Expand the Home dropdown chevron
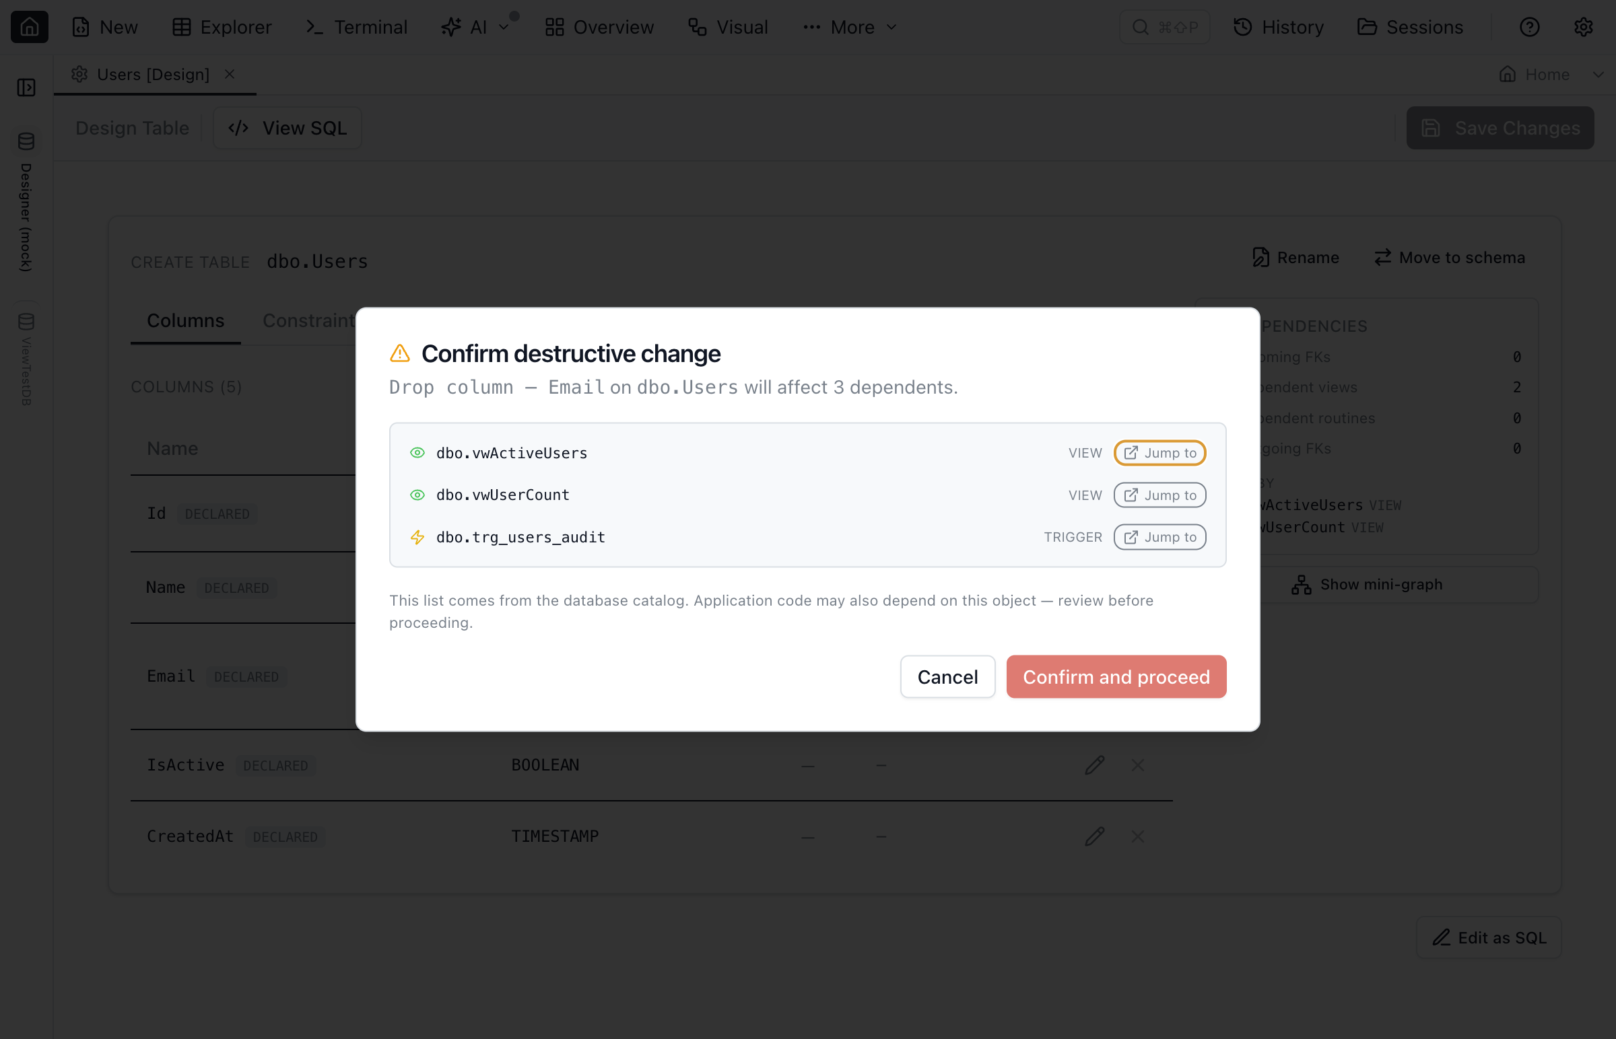The height and width of the screenshot is (1039, 1616). click(x=1597, y=74)
